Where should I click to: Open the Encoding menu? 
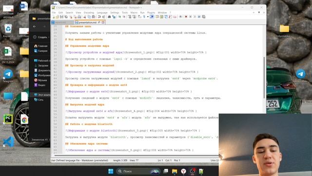[x=89, y=13]
